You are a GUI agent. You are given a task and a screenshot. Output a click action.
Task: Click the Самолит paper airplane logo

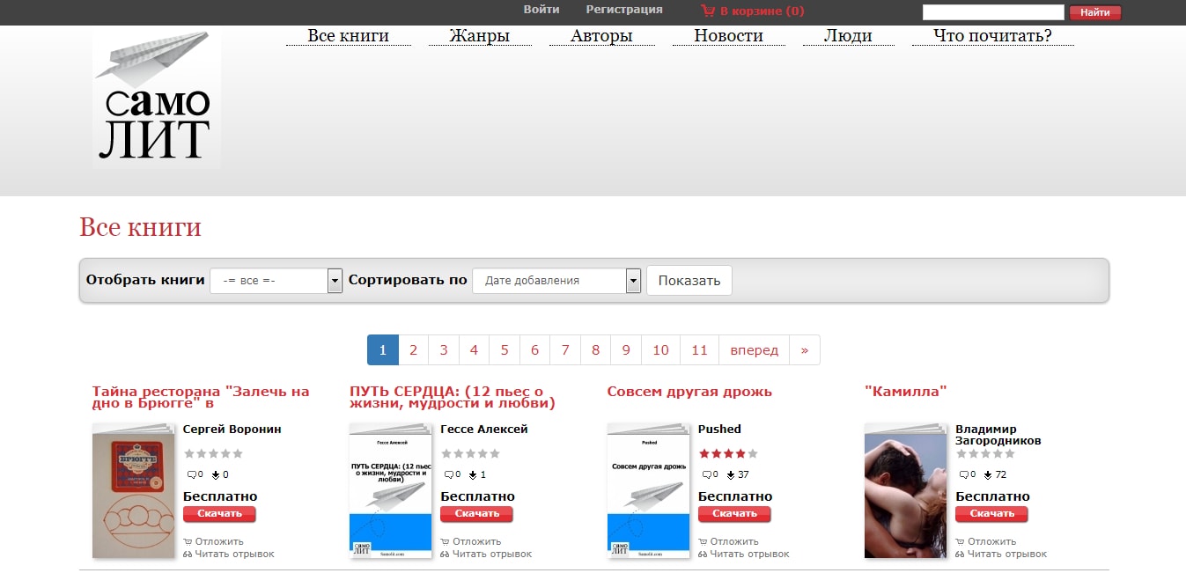click(x=156, y=98)
